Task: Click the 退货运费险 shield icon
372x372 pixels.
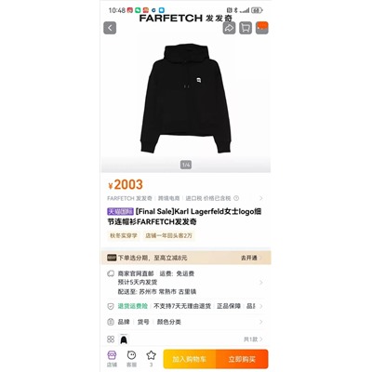Action: (x=111, y=306)
